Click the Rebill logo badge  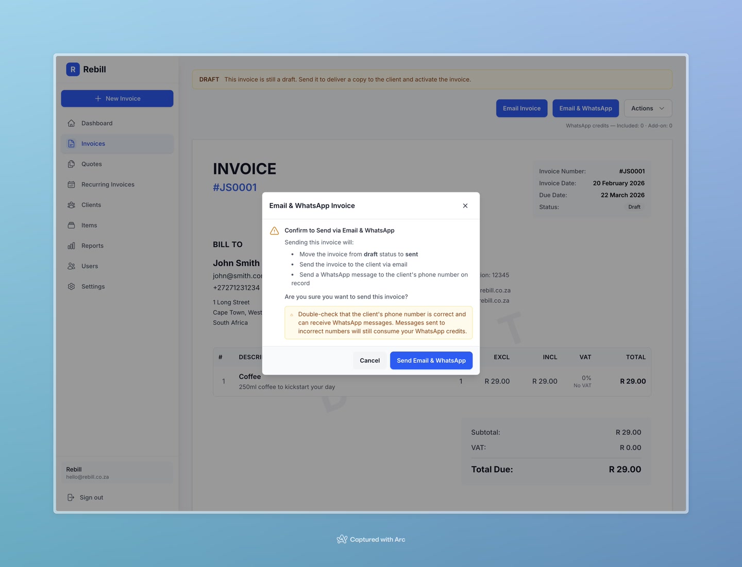click(x=72, y=69)
